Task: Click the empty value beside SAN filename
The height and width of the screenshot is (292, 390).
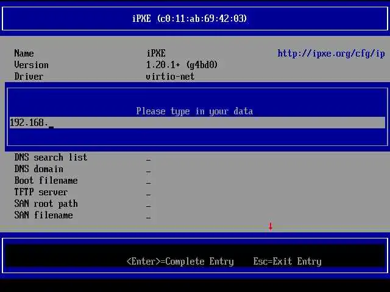Action: pos(149,217)
